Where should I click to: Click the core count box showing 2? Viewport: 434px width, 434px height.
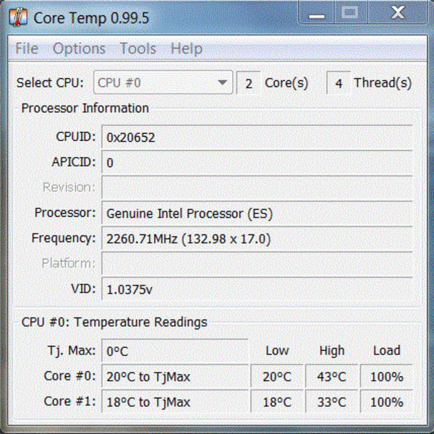[249, 83]
